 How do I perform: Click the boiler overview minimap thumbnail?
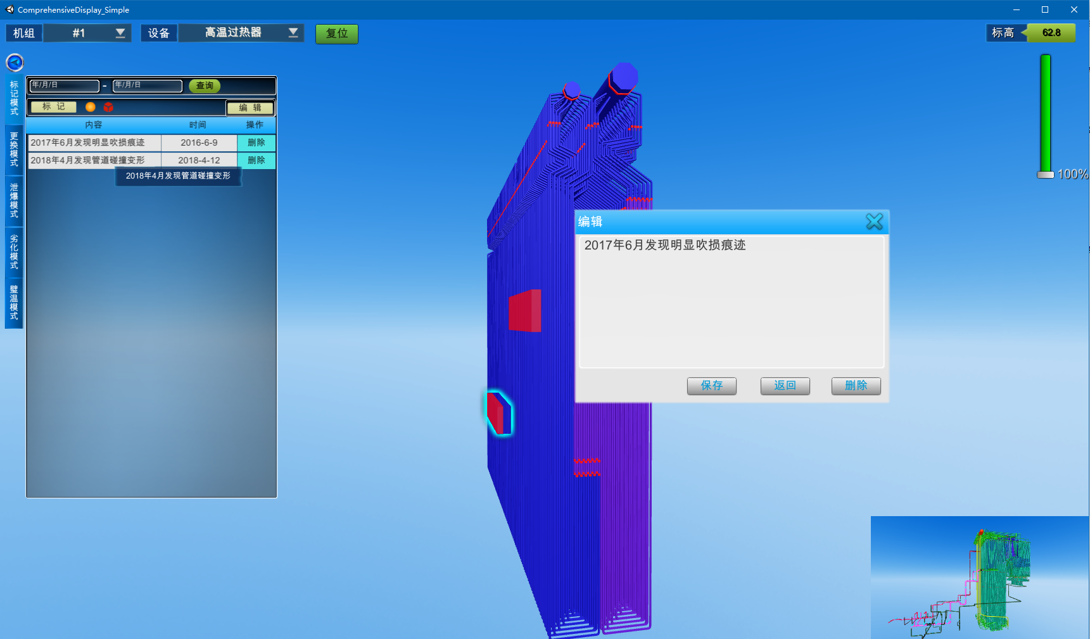point(979,578)
